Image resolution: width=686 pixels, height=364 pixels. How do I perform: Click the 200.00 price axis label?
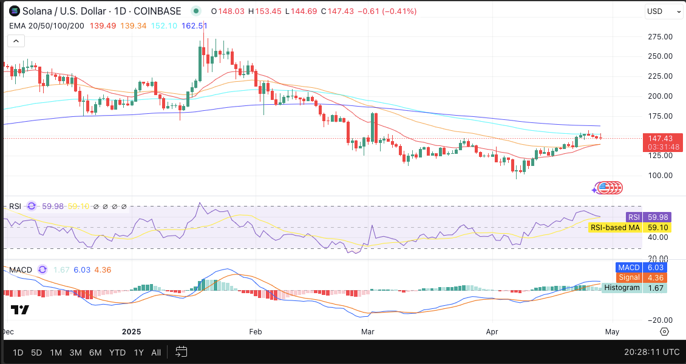[x=660, y=96]
